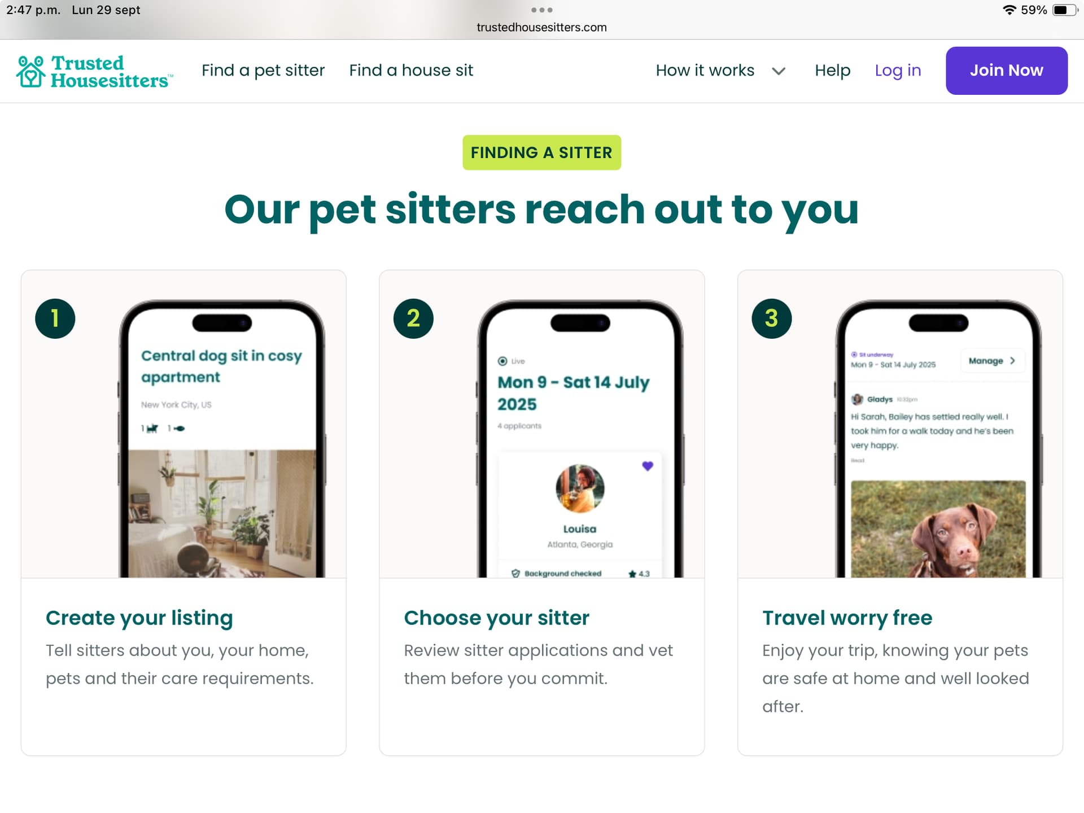Viewport: 1084px width, 813px height.
Task: Click the Trusted Housesitters logo
Action: [x=94, y=71]
